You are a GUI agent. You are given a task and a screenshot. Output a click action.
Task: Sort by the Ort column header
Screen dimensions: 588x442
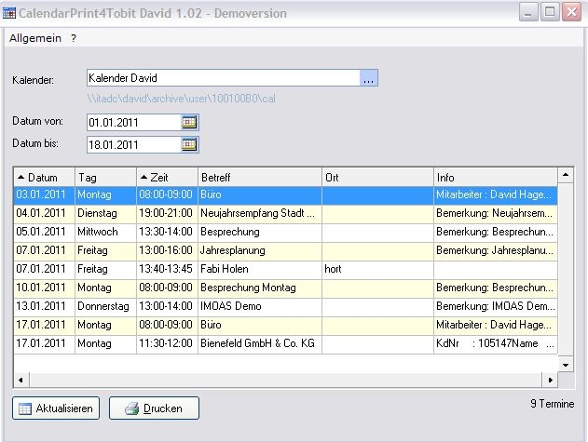(377, 177)
